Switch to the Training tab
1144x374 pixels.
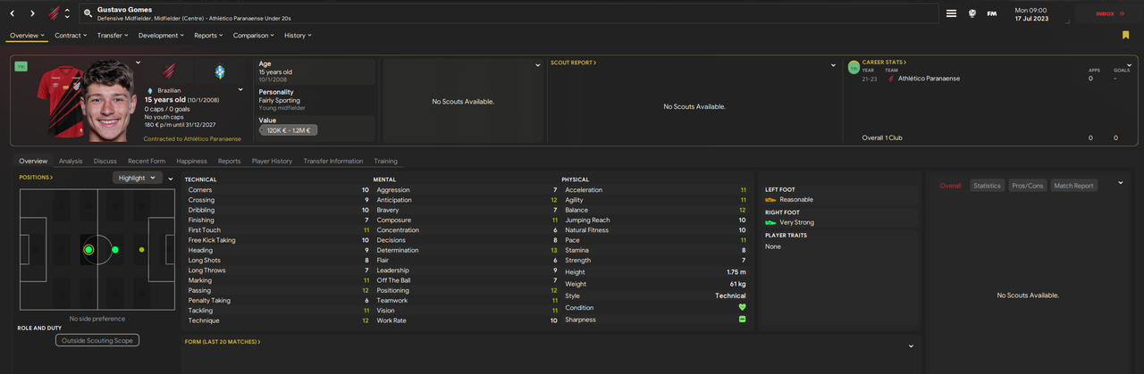[385, 162]
